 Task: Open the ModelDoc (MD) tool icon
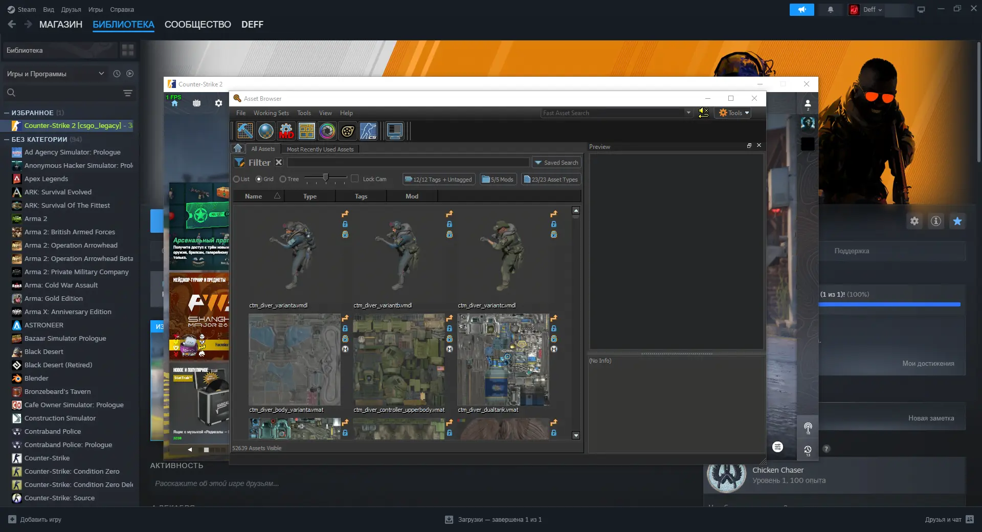(286, 131)
